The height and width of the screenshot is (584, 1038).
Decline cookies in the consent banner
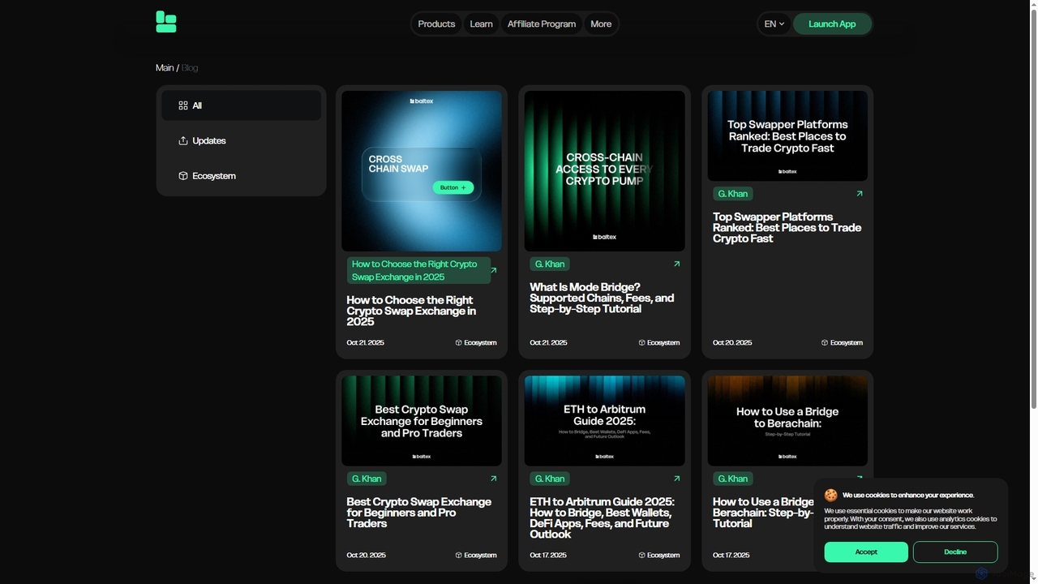pos(955,552)
